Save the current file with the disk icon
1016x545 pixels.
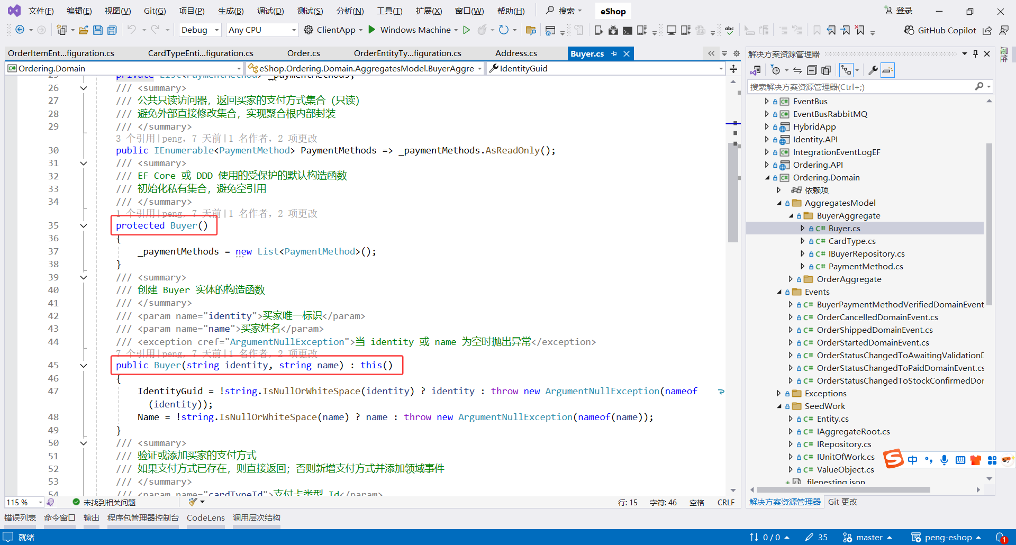[98, 30]
